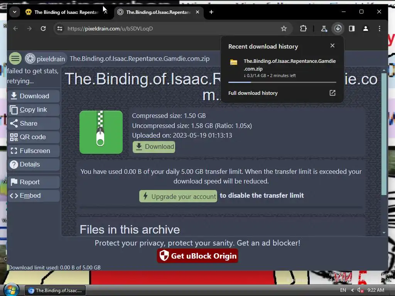Click the scrollbar up arrow

tap(384, 70)
